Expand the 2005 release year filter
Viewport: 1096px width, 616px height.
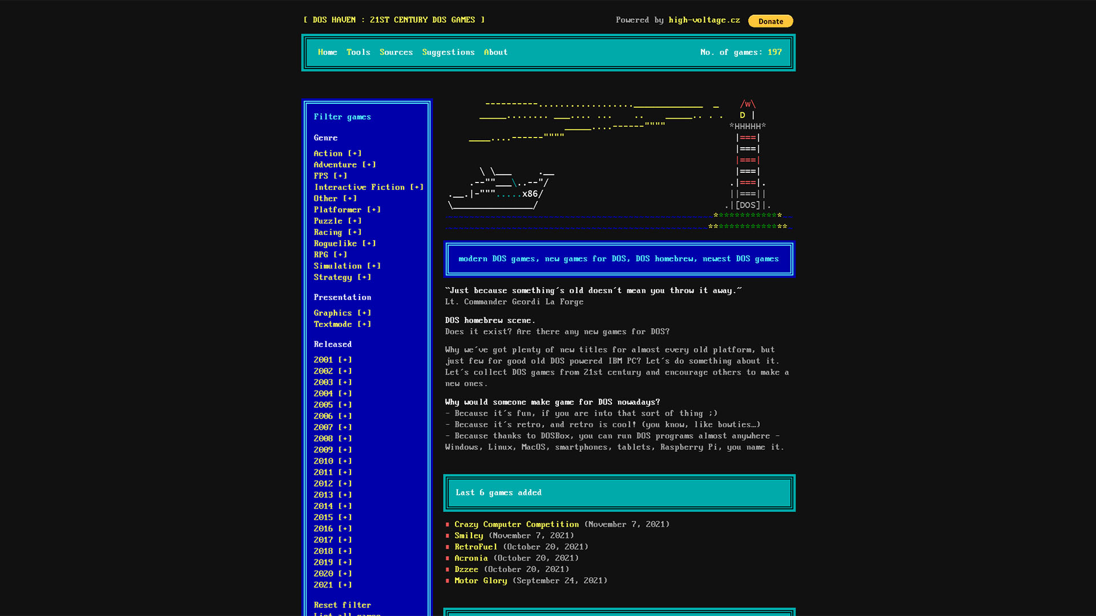tap(333, 405)
